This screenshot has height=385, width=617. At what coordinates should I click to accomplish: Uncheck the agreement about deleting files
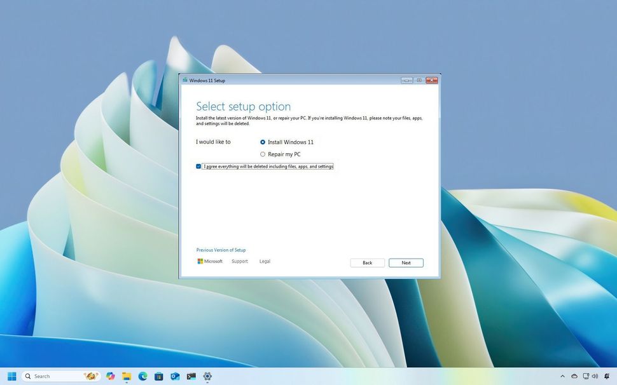pyautogui.click(x=198, y=166)
